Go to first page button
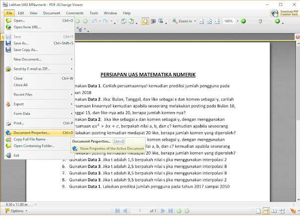 118,211
